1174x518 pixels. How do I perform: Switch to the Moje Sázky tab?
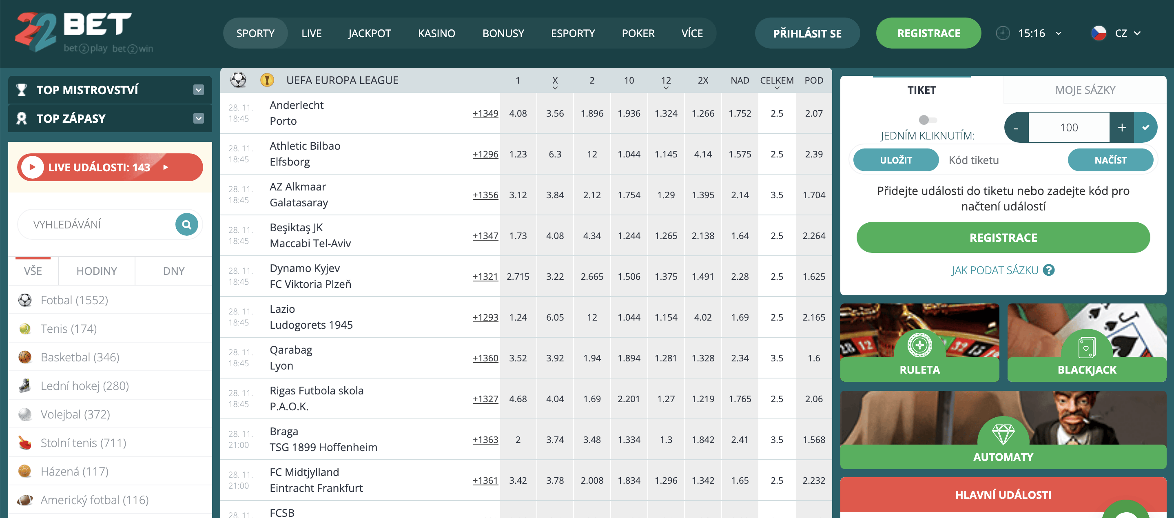[x=1085, y=90]
